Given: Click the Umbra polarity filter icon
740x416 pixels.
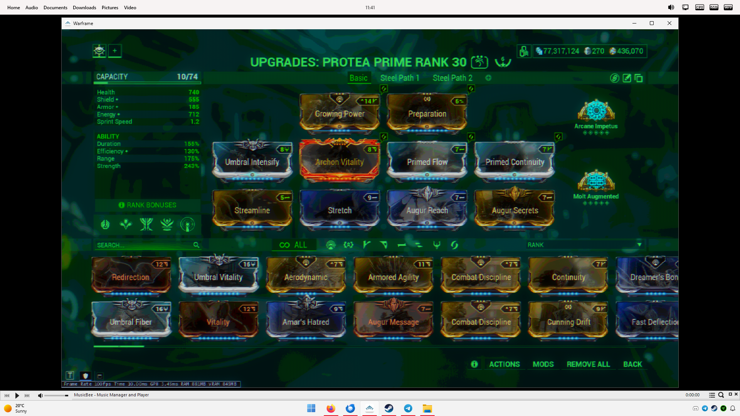Looking at the screenshot, I should pos(437,245).
